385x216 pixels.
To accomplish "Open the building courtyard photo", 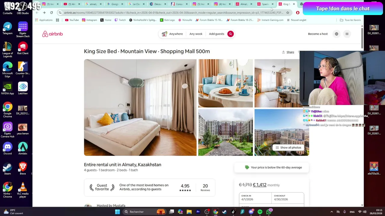I will tap(226, 132).
